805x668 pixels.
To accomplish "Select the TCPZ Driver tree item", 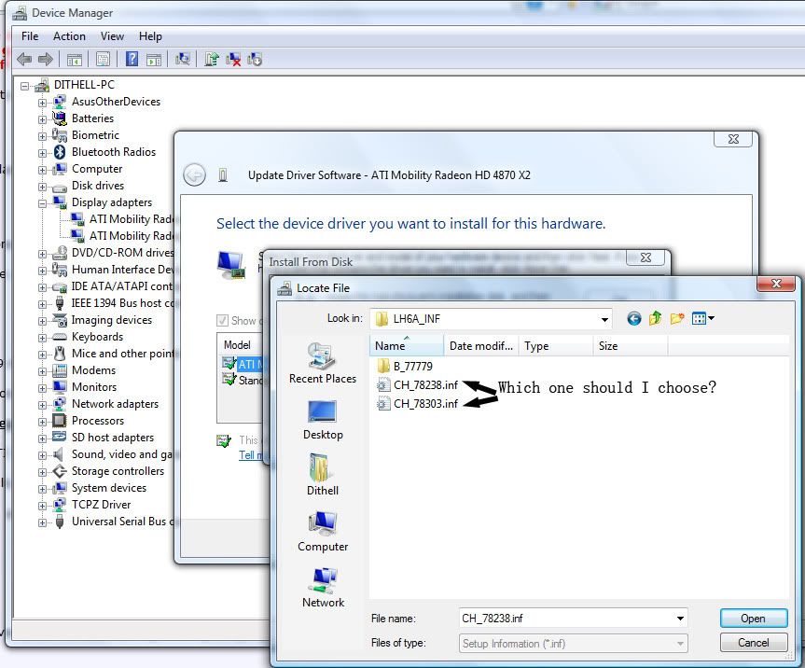I will (101, 505).
